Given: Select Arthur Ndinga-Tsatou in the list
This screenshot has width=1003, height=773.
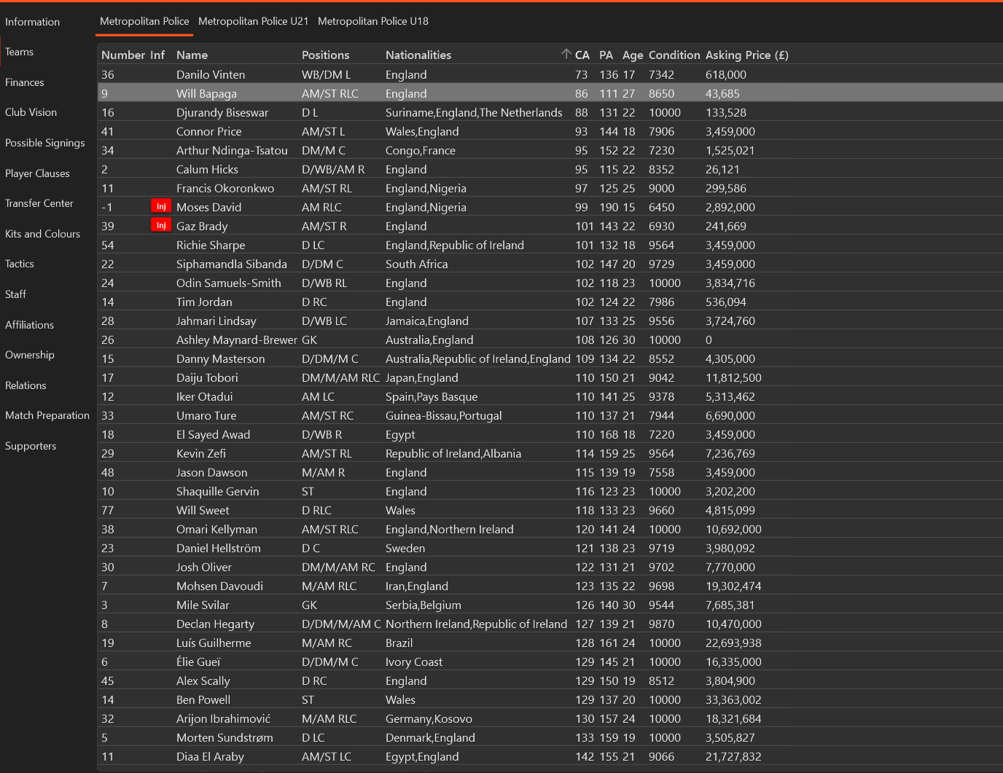Looking at the screenshot, I should click(550, 150).
